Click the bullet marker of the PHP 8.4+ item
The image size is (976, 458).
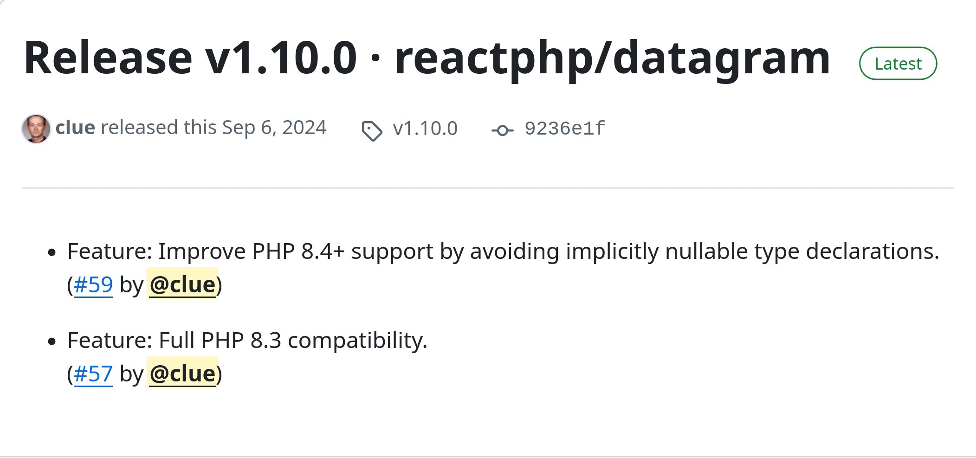click(52, 252)
